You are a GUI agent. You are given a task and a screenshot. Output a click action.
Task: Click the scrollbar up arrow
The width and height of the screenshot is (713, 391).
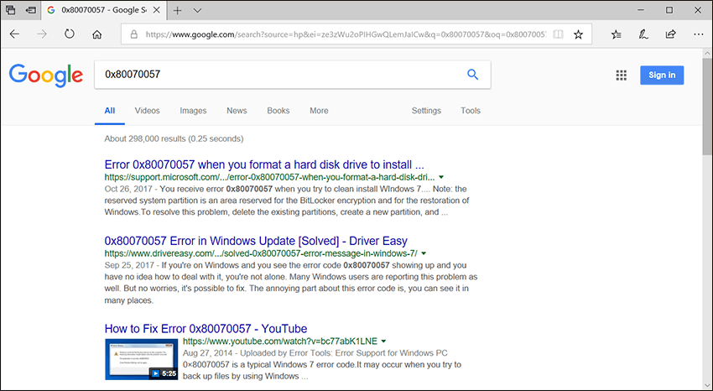click(707, 53)
